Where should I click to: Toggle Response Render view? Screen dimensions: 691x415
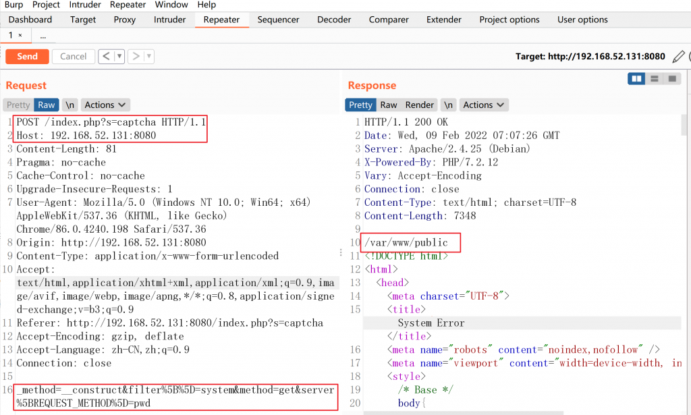point(420,105)
